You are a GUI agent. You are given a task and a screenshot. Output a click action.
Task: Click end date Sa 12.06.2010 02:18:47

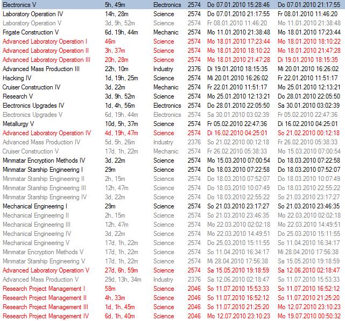(309, 270)
